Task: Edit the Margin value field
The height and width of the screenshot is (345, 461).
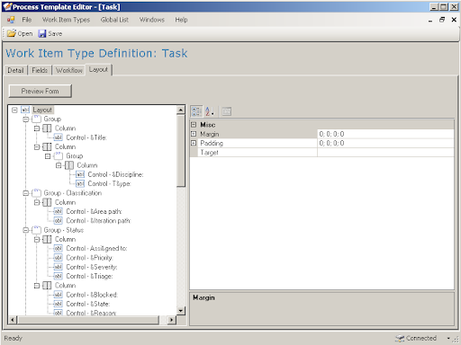Action: click(385, 134)
